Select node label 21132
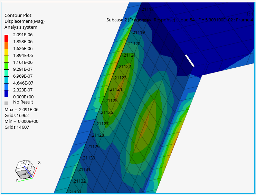 [80, 181]
